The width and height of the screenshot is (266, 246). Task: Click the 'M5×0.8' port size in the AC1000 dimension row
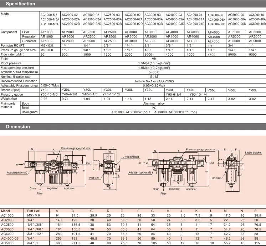coord(34,215)
